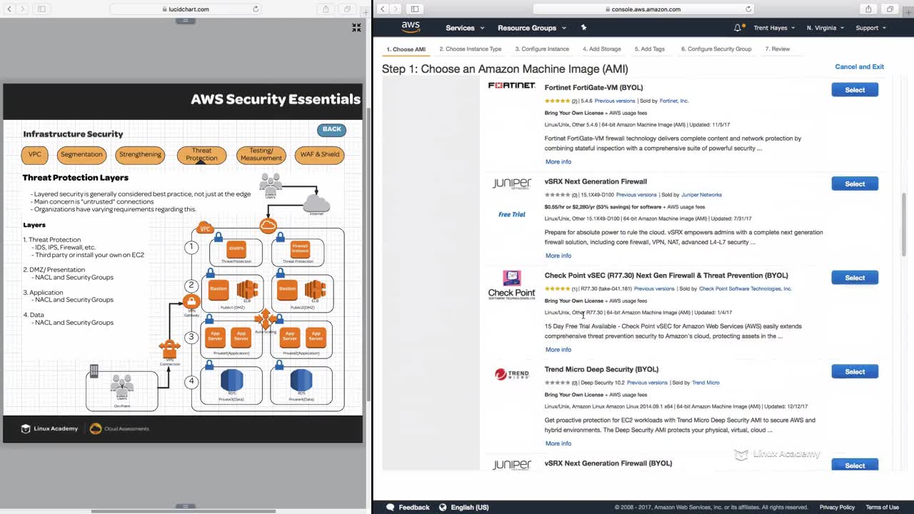Go back in the Lucidchart browser window

(x=9, y=9)
